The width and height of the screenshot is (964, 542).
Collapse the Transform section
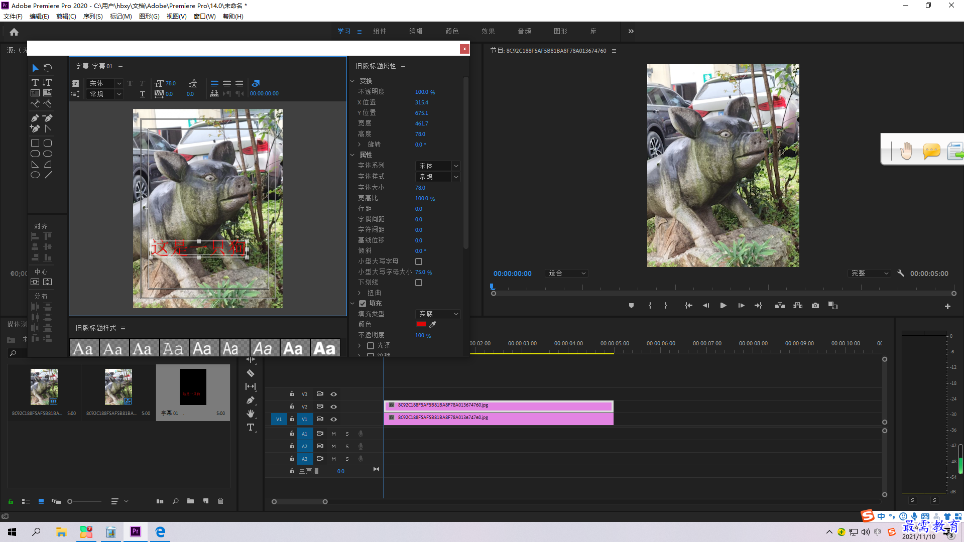pos(352,81)
